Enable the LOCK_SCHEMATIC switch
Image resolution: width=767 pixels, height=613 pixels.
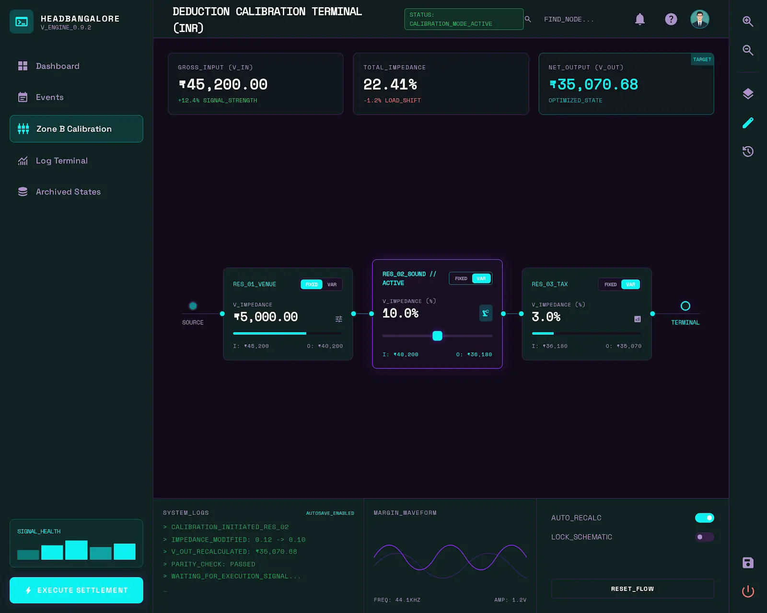tap(704, 537)
